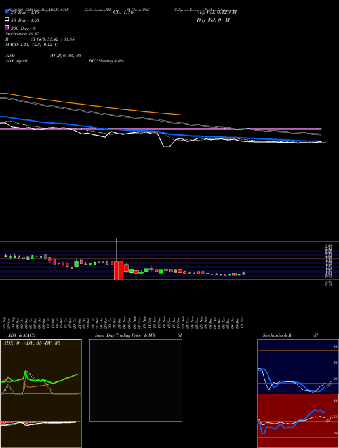Image resolution: width=339 pixels, height=448 pixels.
Task: Click the 'MACD: 1.11, 1.23, -0.12 C' line
Action: coord(31,45)
